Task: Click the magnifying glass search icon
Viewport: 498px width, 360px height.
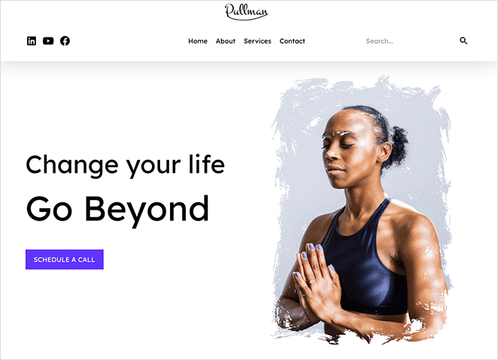Action: (463, 41)
